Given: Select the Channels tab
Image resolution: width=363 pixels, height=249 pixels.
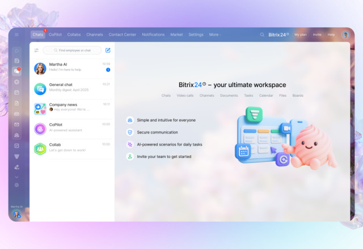Looking at the screenshot, I should (x=95, y=35).
